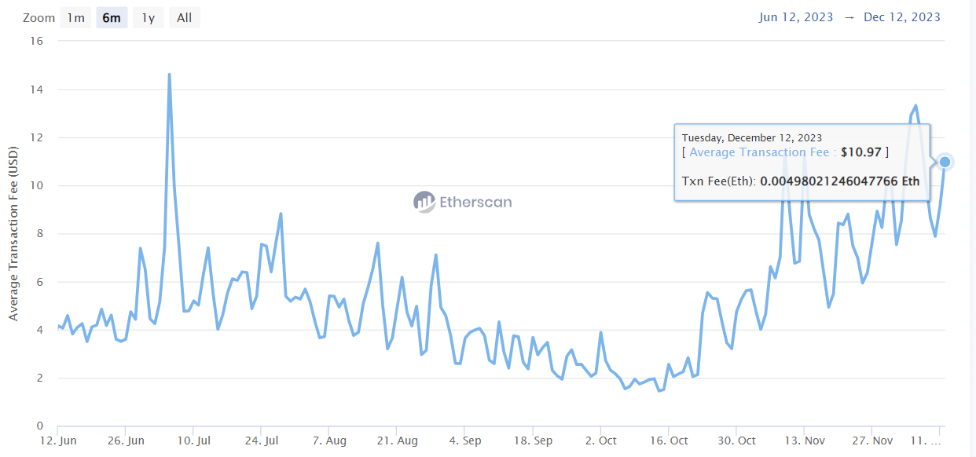The width and height of the screenshot is (976, 457).
Task: Select the 1m zoom range
Action: pyautogui.click(x=75, y=17)
